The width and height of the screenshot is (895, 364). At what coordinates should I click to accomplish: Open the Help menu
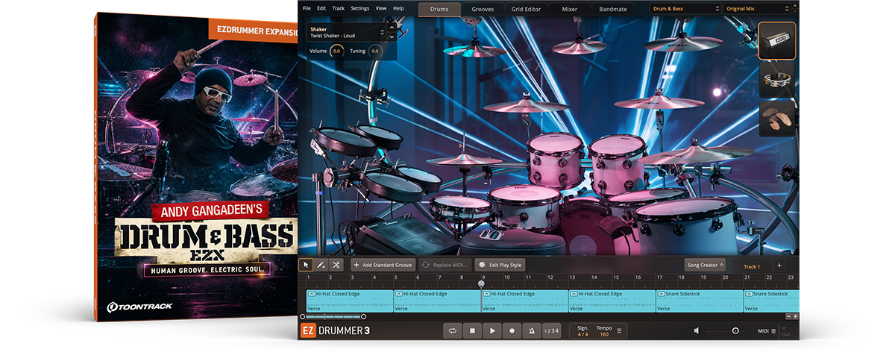click(x=398, y=8)
